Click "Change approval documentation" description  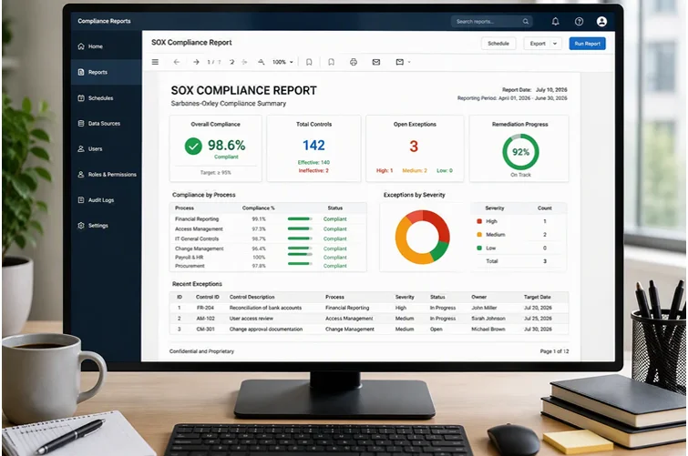(266, 329)
